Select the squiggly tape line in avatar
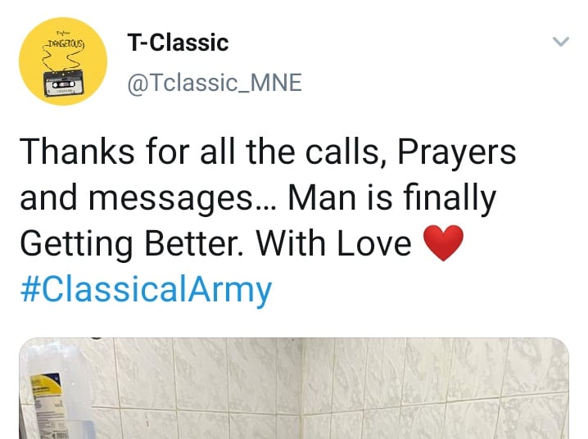588x439 pixels. click(x=63, y=62)
